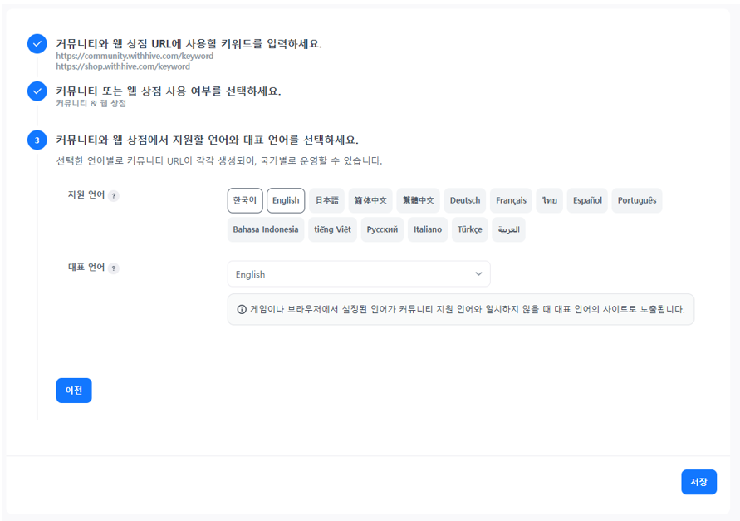Deselect the English language chip
The image size is (740, 521).
coord(286,200)
